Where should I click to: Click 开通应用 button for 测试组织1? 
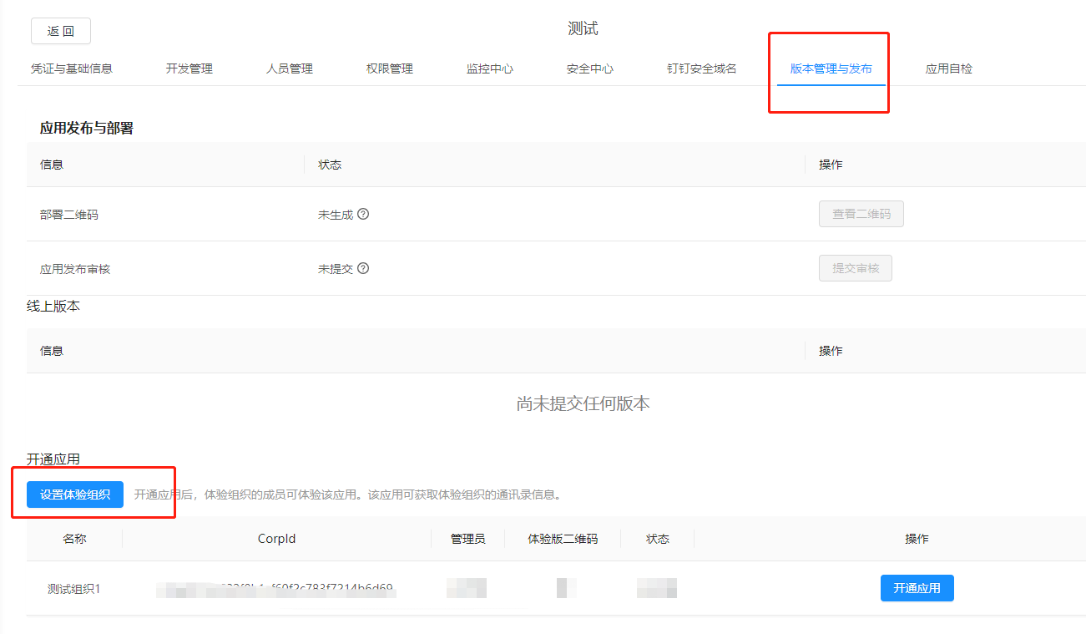point(917,588)
